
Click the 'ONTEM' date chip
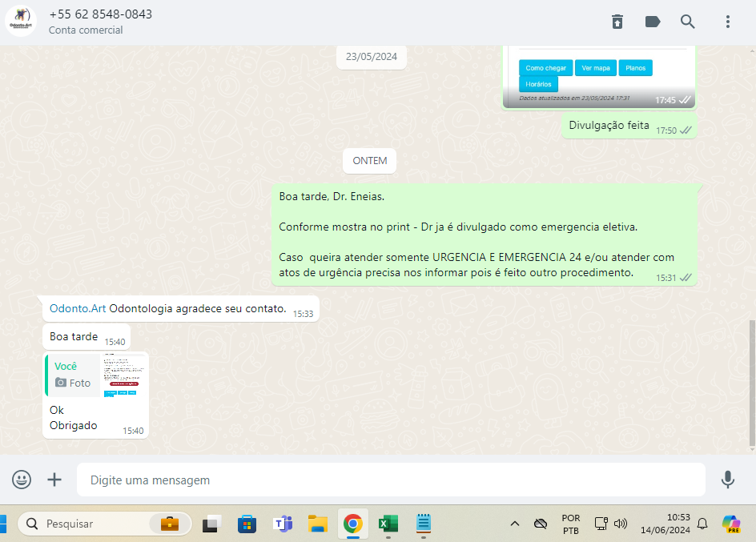[370, 161]
